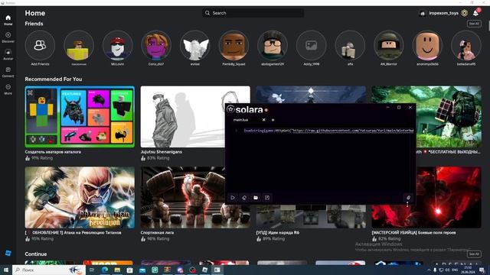The image size is (490, 275).
Task: Clear the editor with Solara's eraser icon
Action: tap(244, 198)
